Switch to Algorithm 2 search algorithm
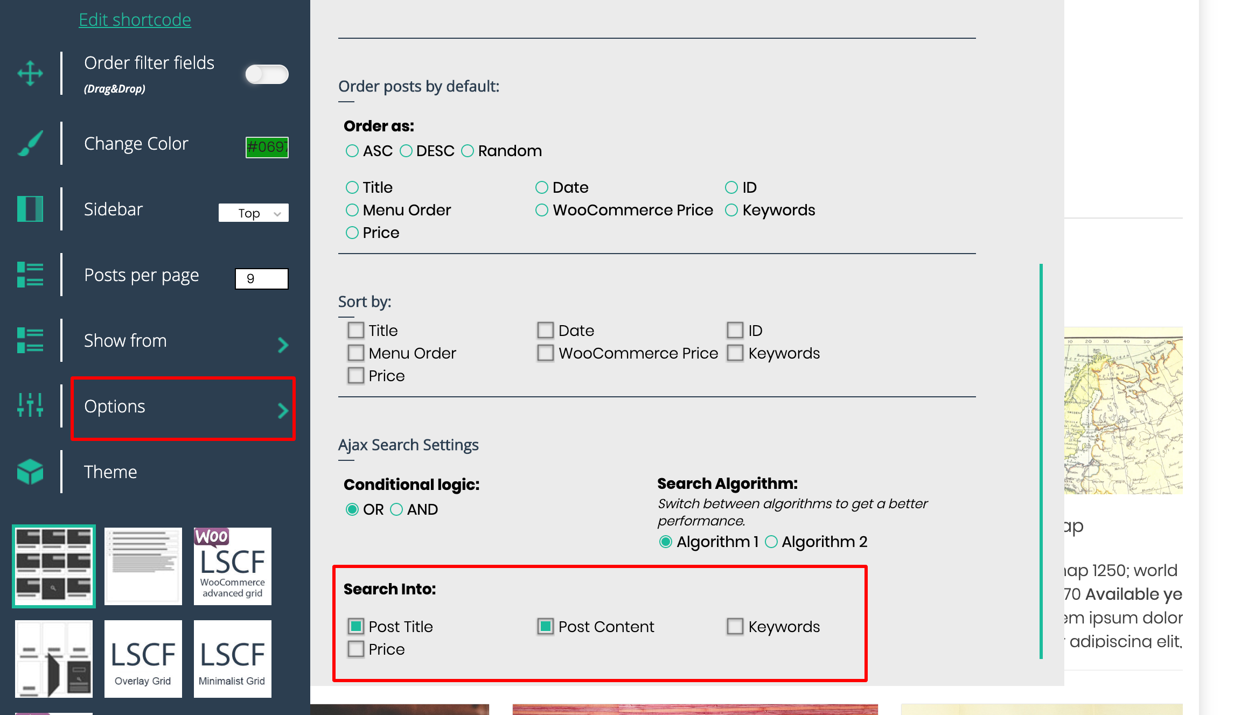This screenshot has height=715, width=1241. click(771, 542)
